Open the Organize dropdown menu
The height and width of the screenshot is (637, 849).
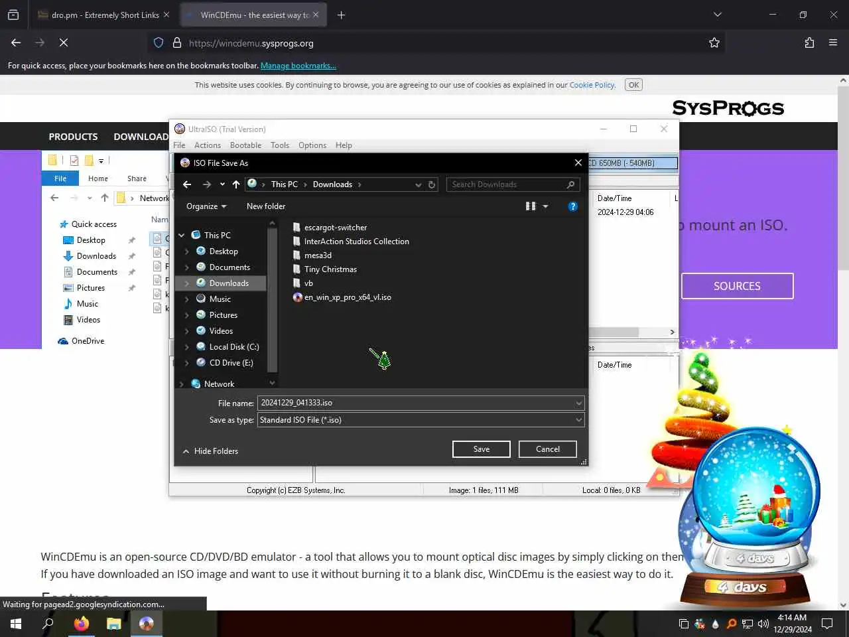pos(206,206)
